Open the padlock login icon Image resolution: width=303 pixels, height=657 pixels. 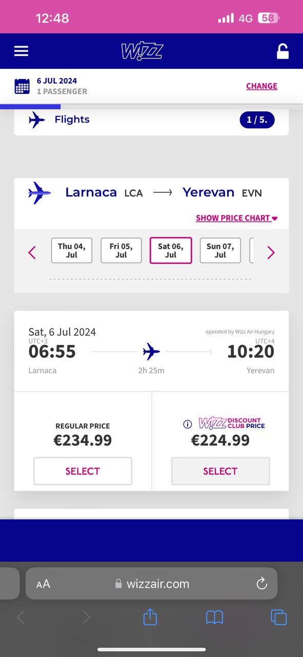pos(282,51)
